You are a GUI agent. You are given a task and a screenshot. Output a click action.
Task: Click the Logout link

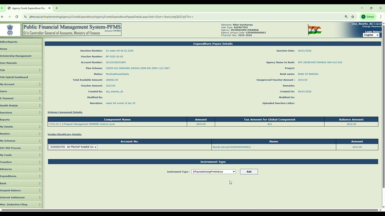click(378, 24)
